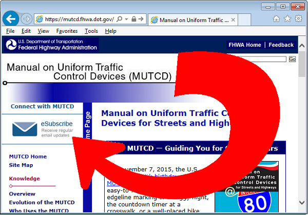Open the Tools menu in menu bar
The image size is (308, 215).
(91, 31)
